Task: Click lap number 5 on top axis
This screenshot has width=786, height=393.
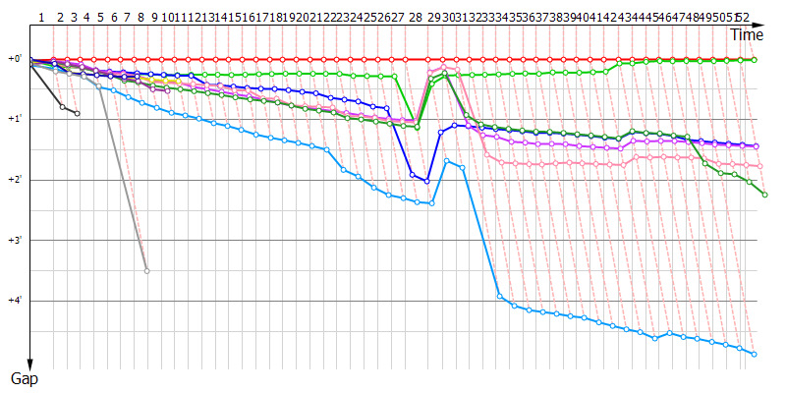Action: [x=100, y=18]
